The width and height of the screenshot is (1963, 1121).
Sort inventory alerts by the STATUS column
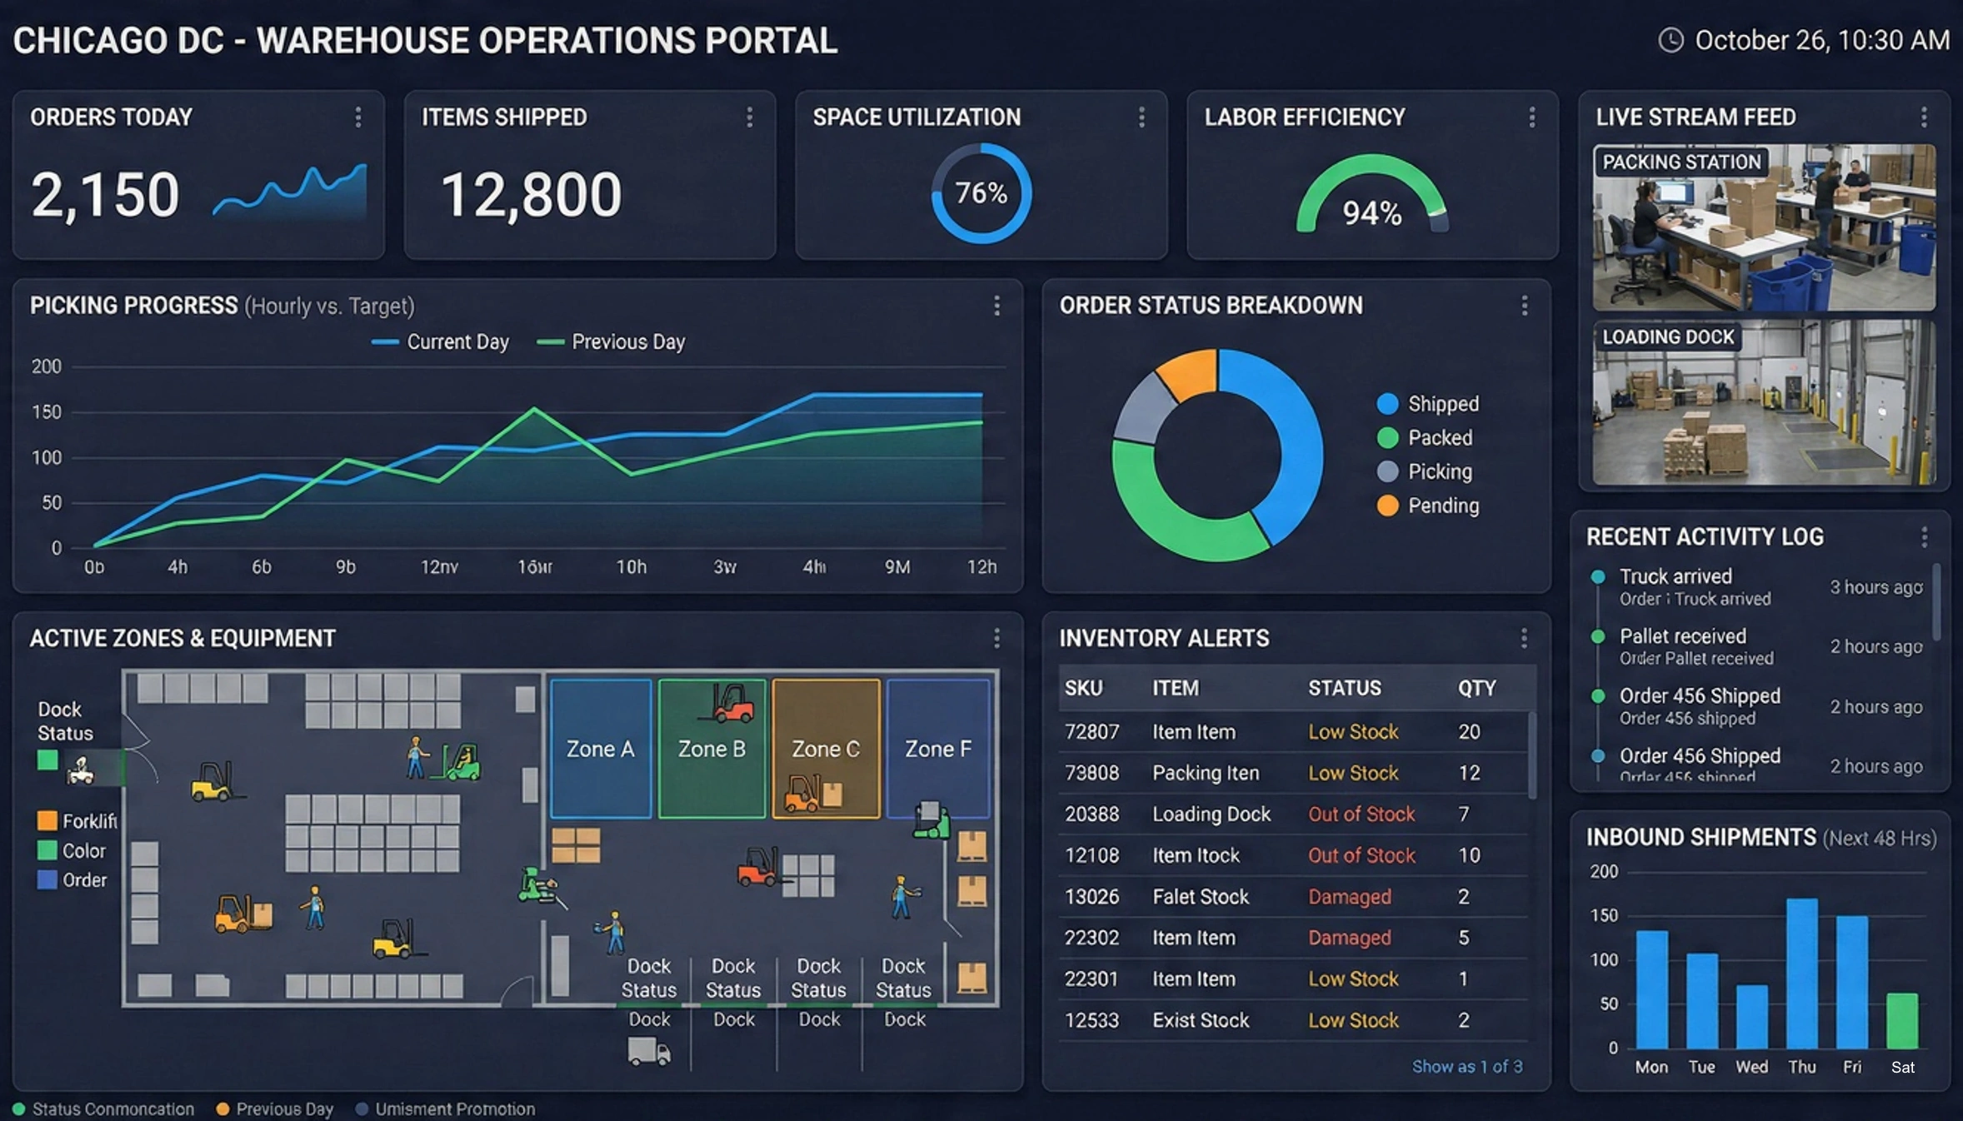tap(1344, 688)
